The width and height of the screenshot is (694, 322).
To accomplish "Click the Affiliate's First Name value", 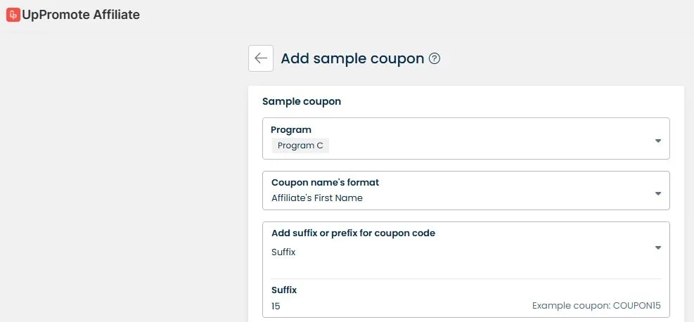I will [x=317, y=198].
